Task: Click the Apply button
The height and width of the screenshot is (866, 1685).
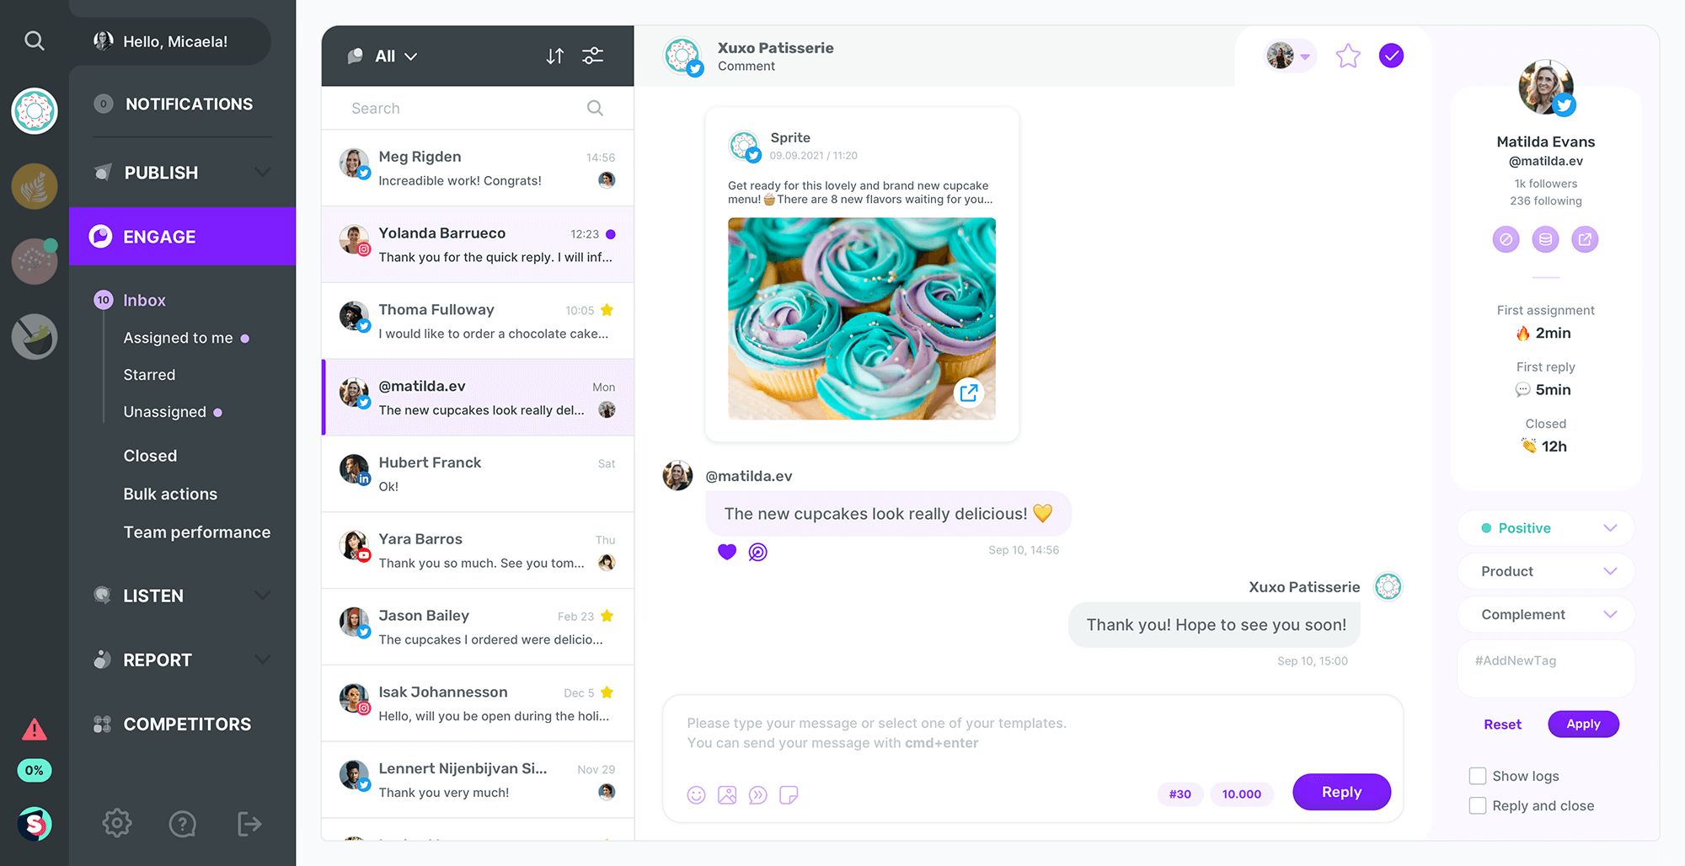Action: (1583, 724)
